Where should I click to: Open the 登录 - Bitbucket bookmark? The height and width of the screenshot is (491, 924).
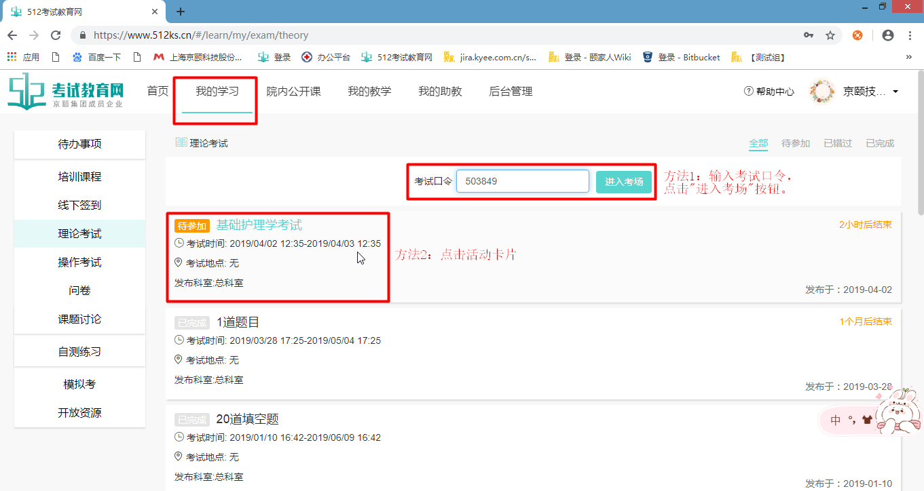[681, 58]
